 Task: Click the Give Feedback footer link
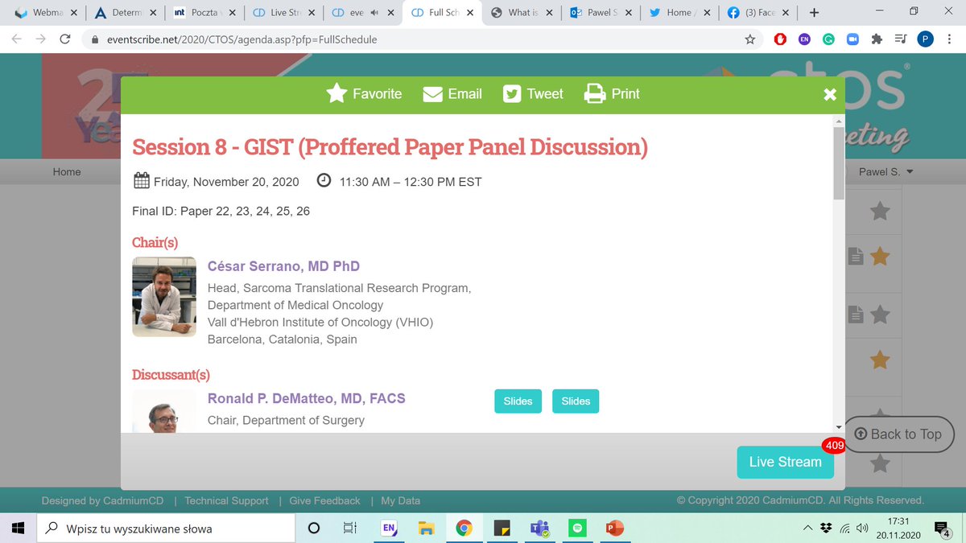pyautogui.click(x=324, y=500)
